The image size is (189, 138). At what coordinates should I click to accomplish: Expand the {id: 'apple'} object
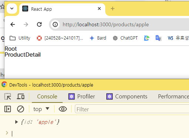pyautogui.click(x=16, y=122)
